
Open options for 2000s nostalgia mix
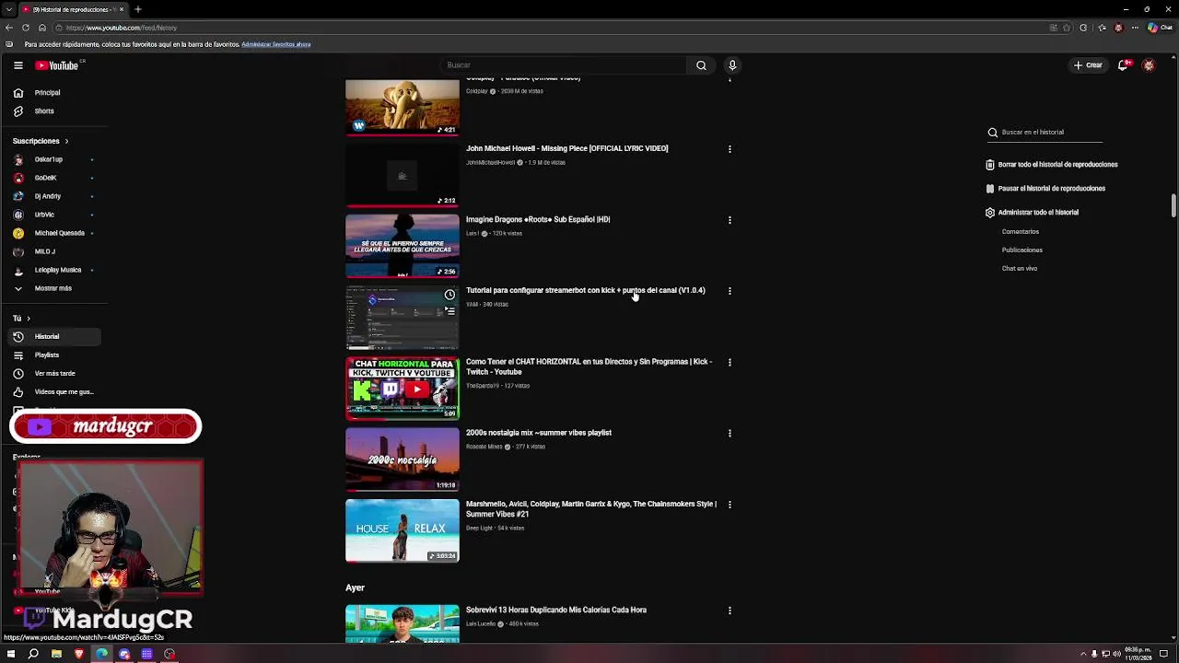730,434
